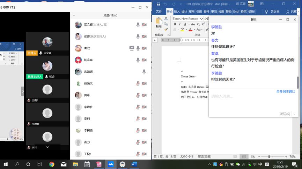
Task: Open the font color dropdown arrow
Action: 194,30
